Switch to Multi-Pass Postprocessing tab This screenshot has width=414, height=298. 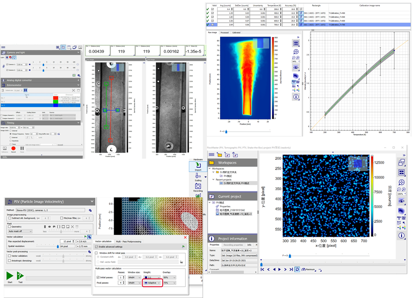128,241
